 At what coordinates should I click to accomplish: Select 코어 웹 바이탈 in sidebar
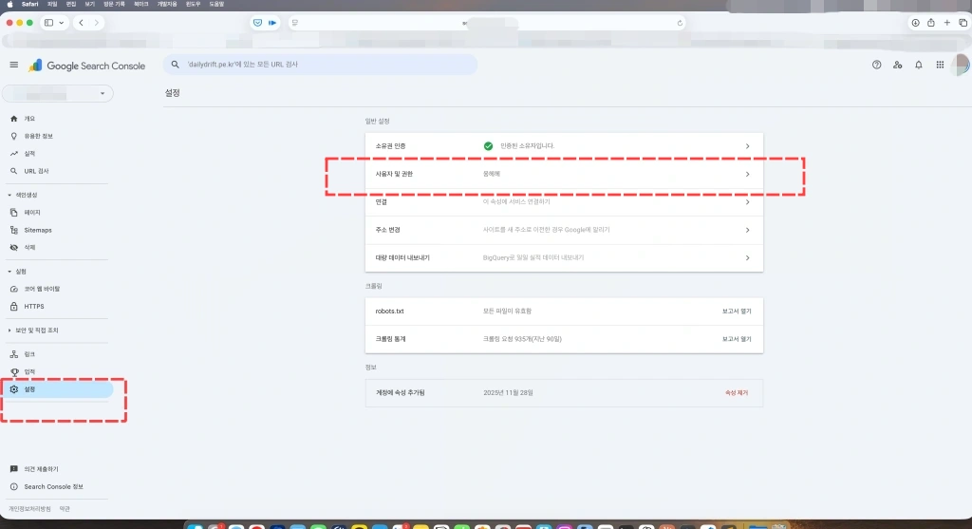pyautogui.click(x=42, y=289)
